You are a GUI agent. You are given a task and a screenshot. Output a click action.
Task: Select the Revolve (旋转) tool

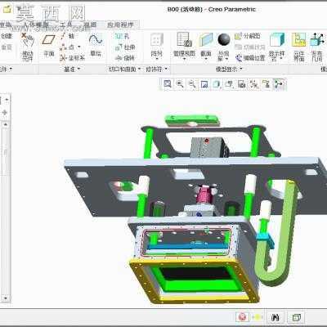coord(125,58)
